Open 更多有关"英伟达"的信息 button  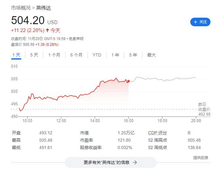(110, 163)
